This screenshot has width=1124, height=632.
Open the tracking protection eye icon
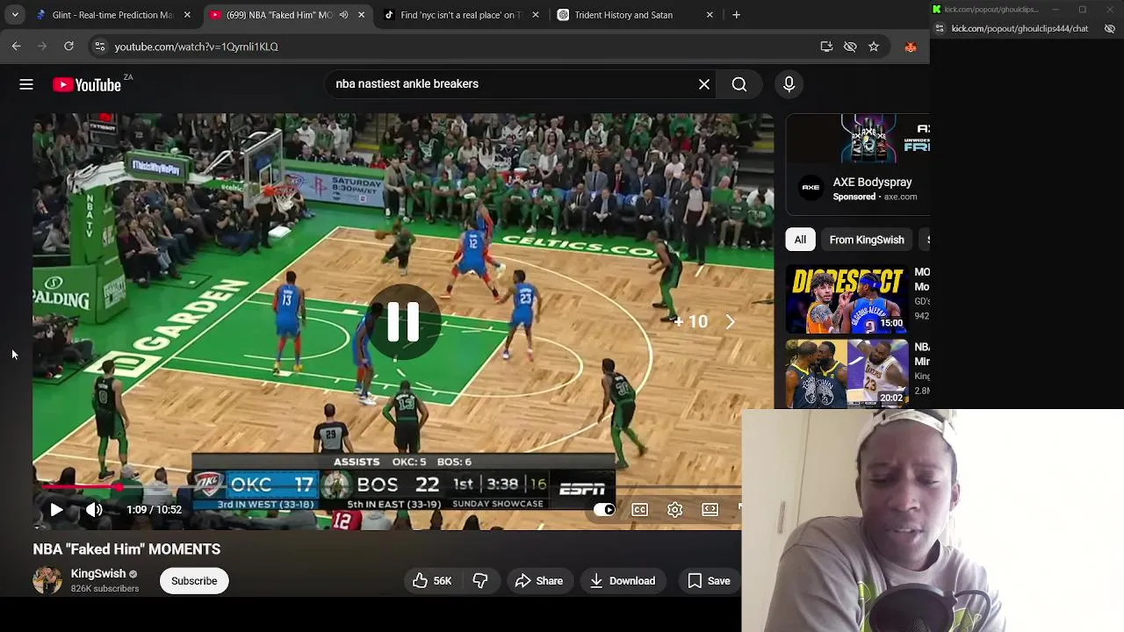point(850,47)
